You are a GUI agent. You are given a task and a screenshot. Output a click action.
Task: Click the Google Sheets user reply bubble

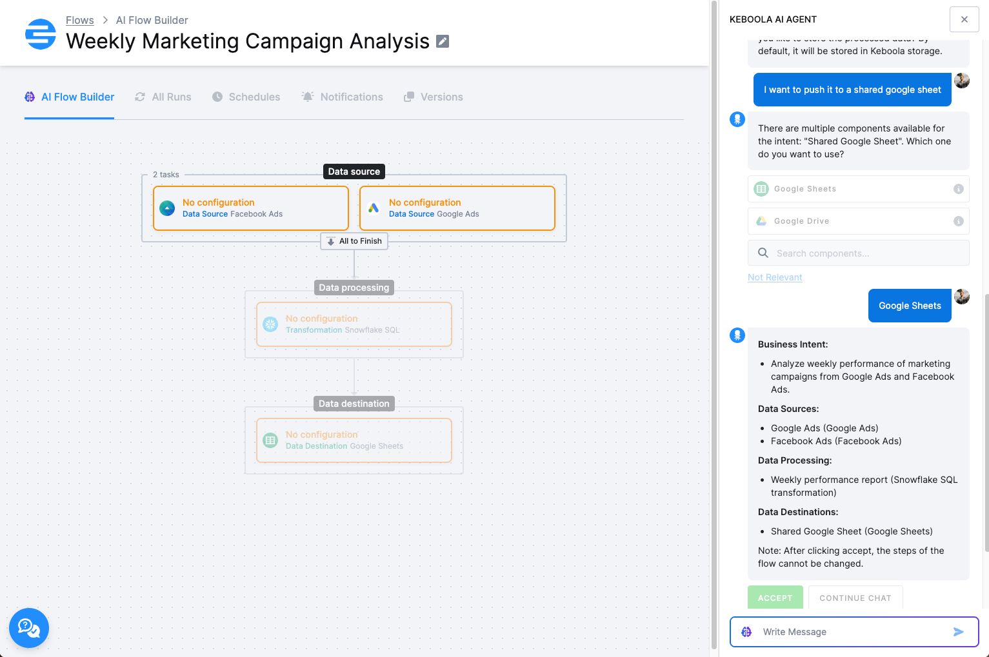click(910, 306)
